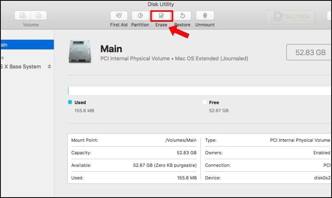
Task: Click the Owners Enabled value
Action: pos(322,152)
